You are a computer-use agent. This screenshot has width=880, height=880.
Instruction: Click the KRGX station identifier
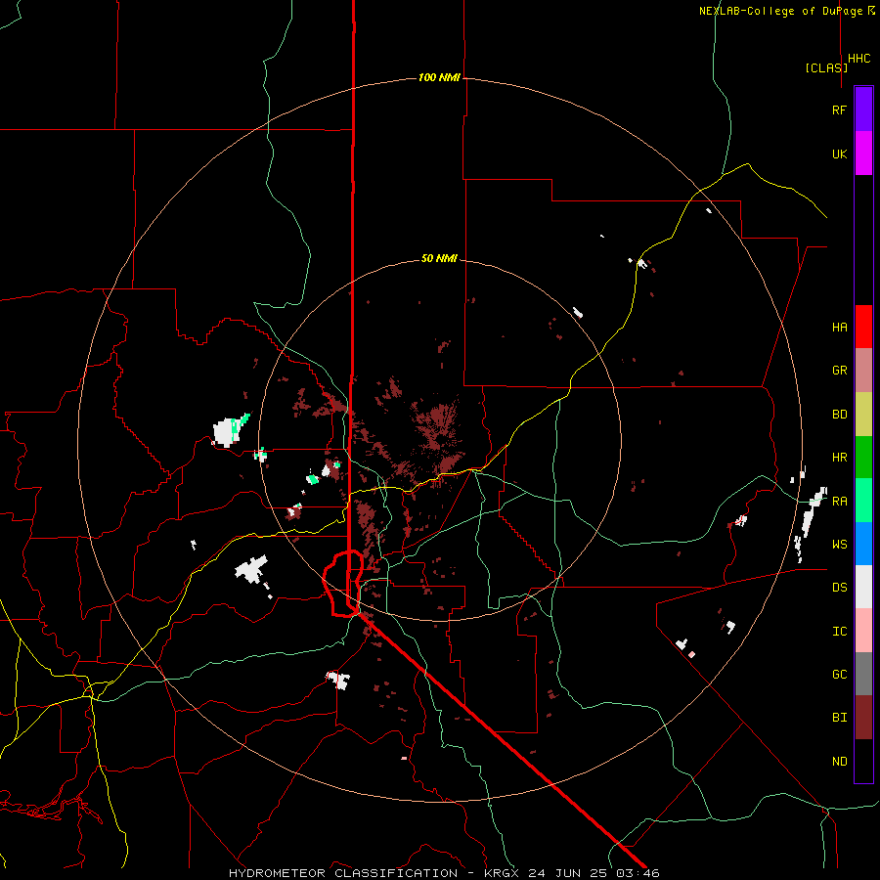(x=503, y=873)
